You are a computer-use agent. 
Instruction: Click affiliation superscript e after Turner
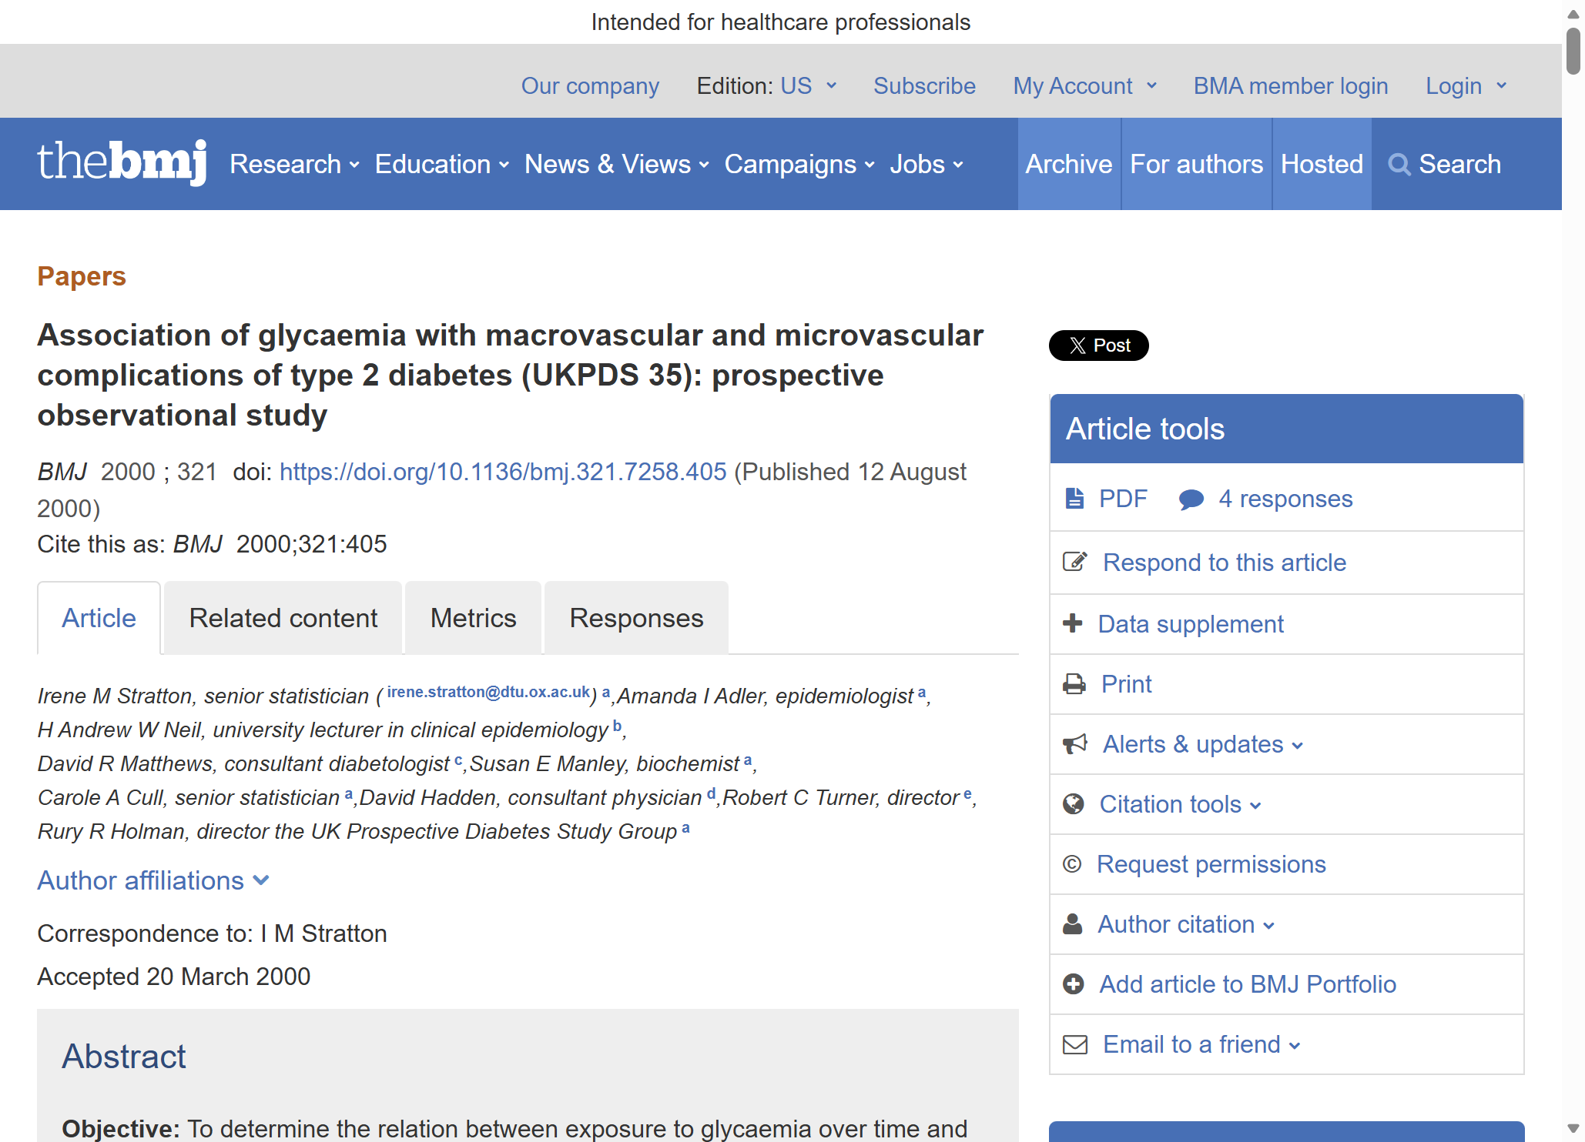(967, 793)
